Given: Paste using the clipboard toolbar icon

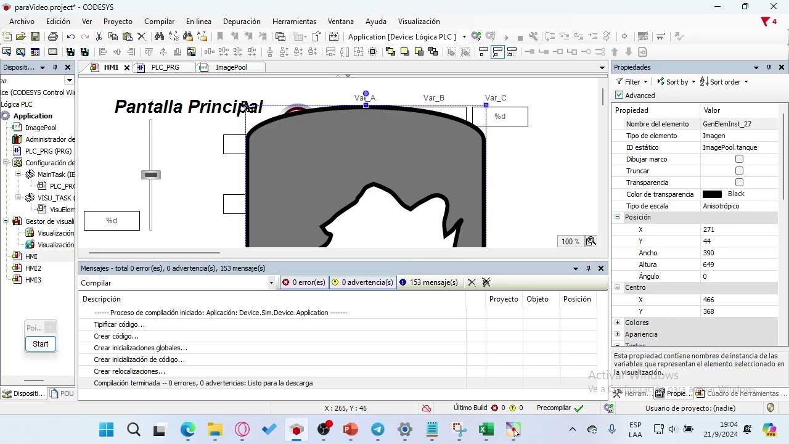Looking at the screenshot, I should click(x=128, y=37).
